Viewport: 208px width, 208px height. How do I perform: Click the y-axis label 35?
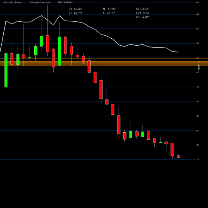pyautogui.click(x=198, y=102)
